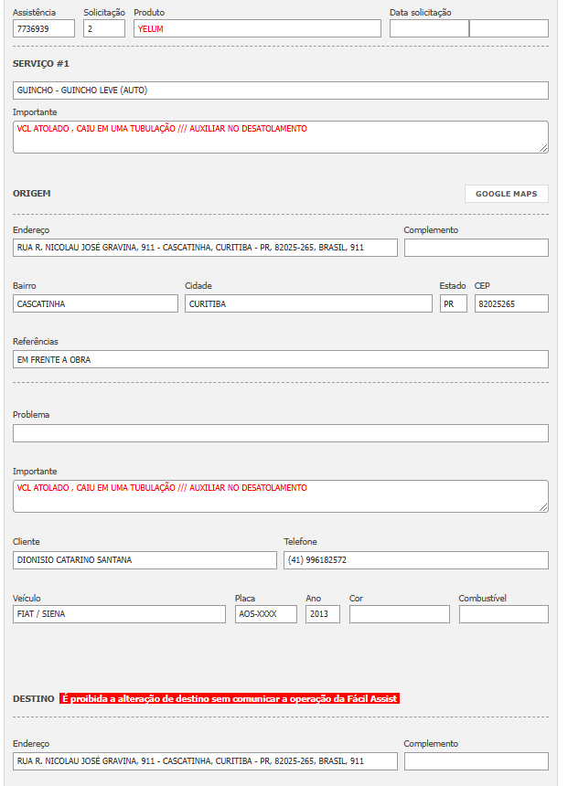Click the CEP field

[511, 303]
